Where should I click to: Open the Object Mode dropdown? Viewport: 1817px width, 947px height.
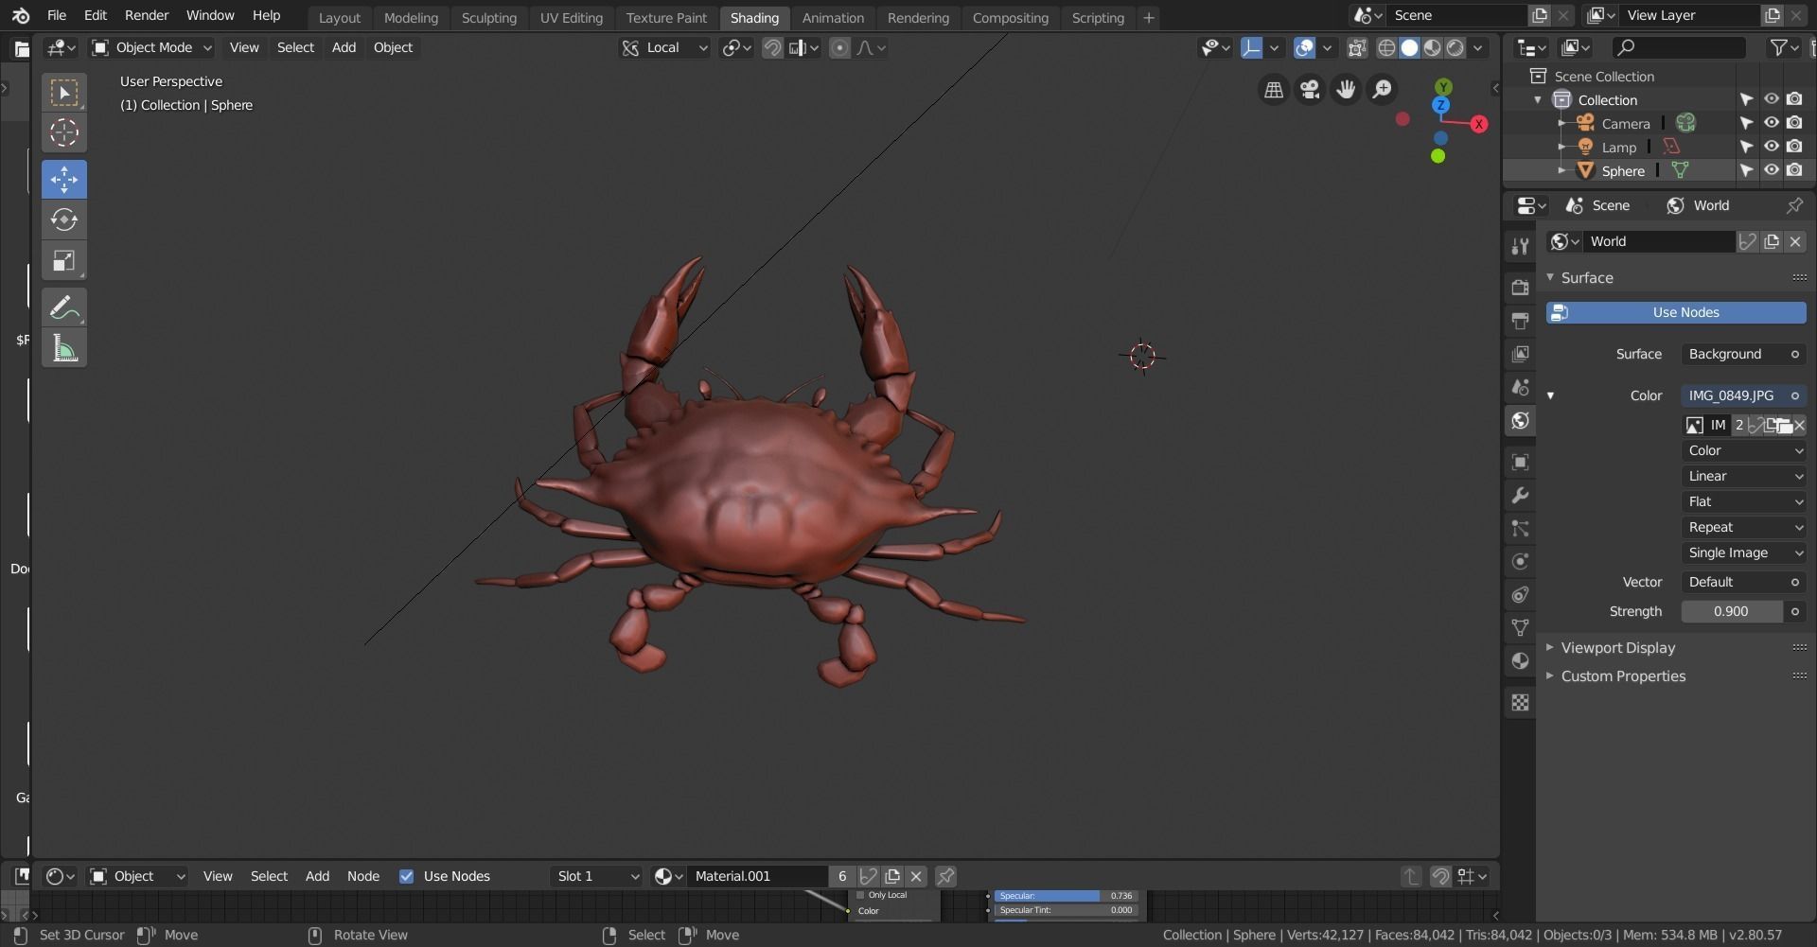pyautogui.click(x=151, y=47)
